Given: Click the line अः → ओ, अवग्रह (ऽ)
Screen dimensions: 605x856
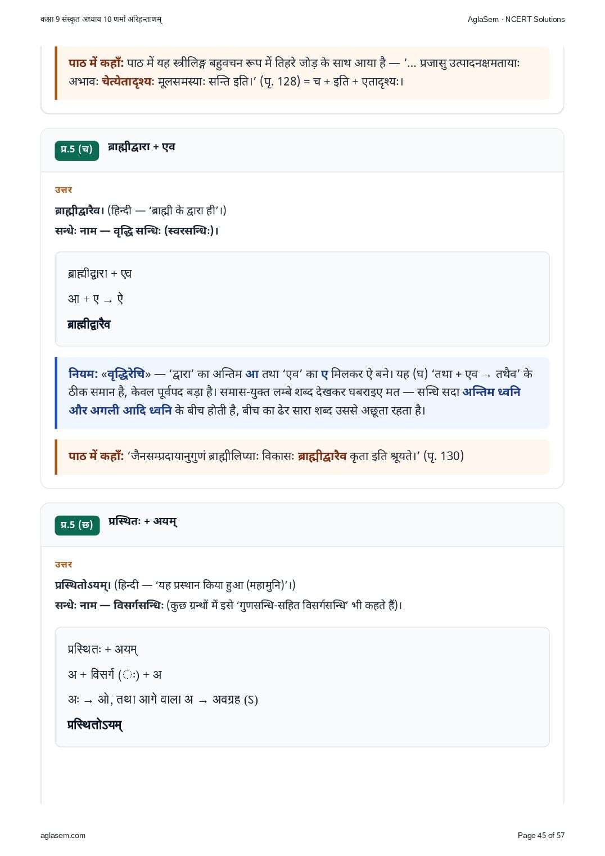Looking at the screenshot, I should pos(163,700).
